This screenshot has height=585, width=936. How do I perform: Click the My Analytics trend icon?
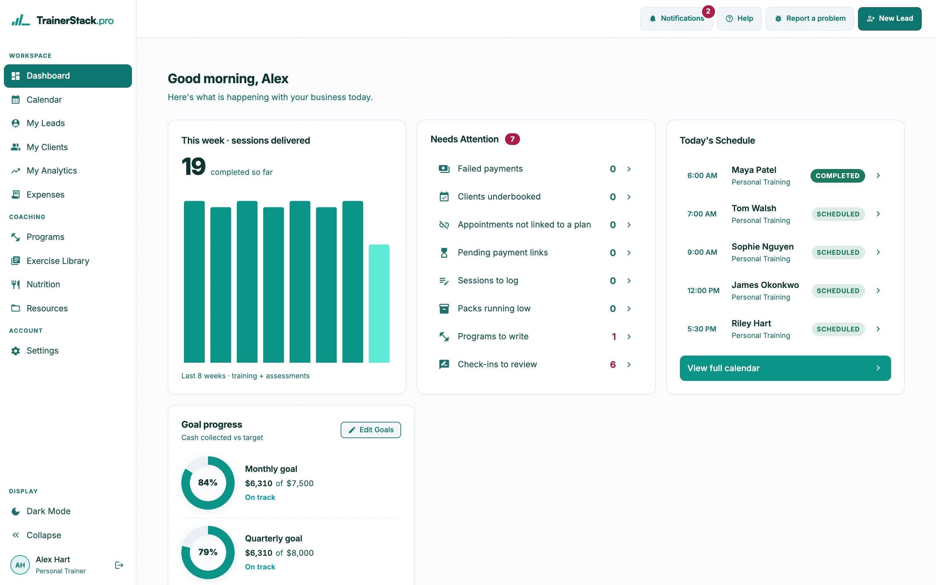tap(16, 171)
